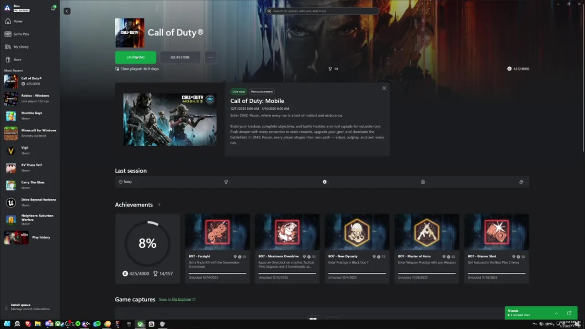585x329 pixels.
Task: Go to My Library
Action: pos(30,47)
